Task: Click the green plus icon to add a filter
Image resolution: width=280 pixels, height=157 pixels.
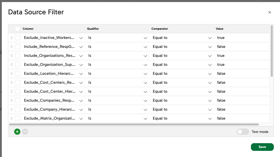Action: click(x=17, y=131)
